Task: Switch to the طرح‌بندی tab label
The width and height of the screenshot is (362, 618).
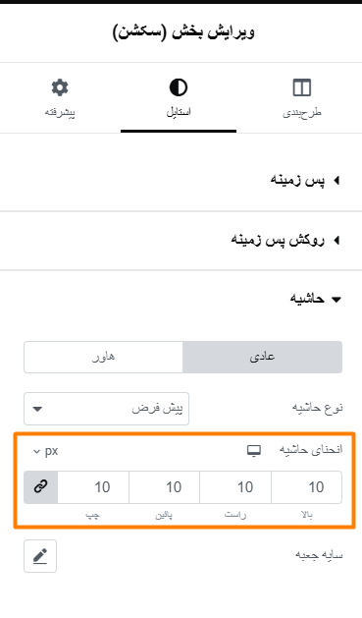Action: (x=302, y=112)
